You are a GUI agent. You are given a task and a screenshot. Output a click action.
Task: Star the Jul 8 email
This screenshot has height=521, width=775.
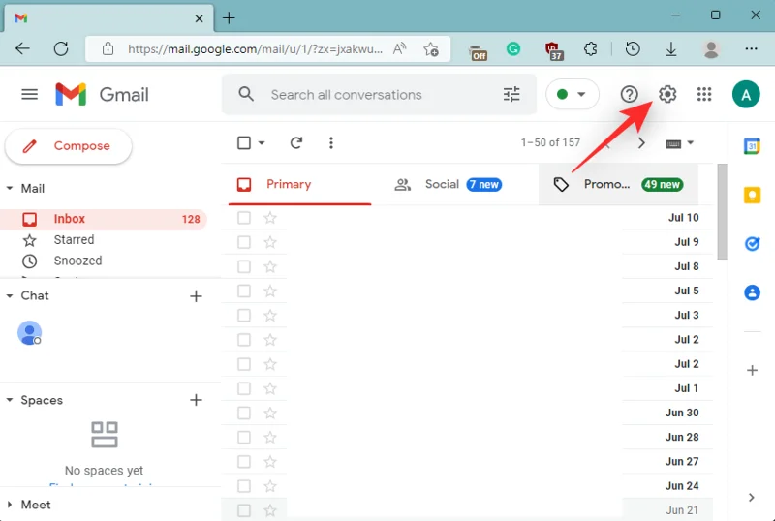(x=270, y=266)
